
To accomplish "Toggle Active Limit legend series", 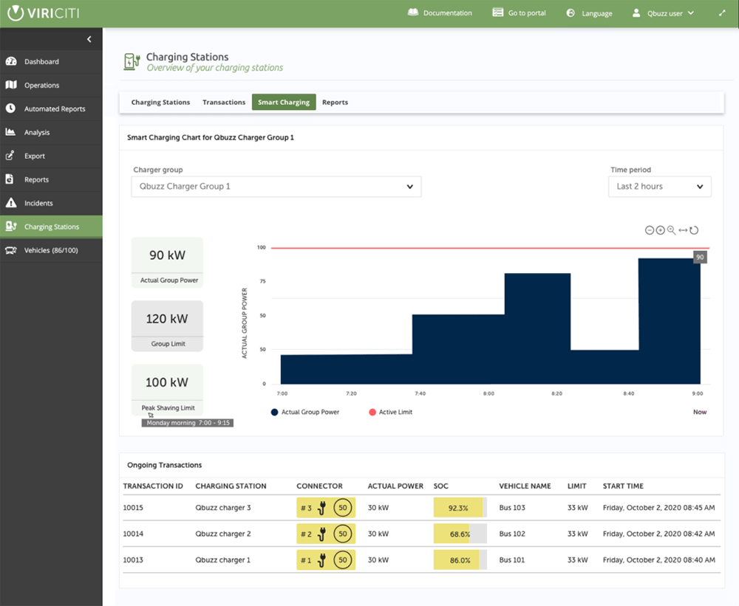I will pyautogui.click(x=390, y=412).
